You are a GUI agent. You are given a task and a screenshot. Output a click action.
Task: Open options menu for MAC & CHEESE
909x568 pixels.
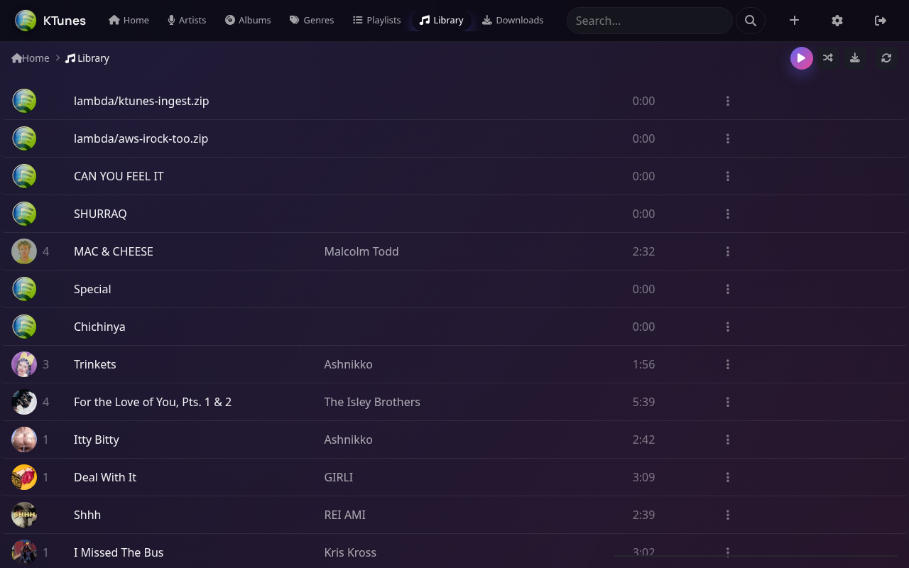click(x=728, y=251)
